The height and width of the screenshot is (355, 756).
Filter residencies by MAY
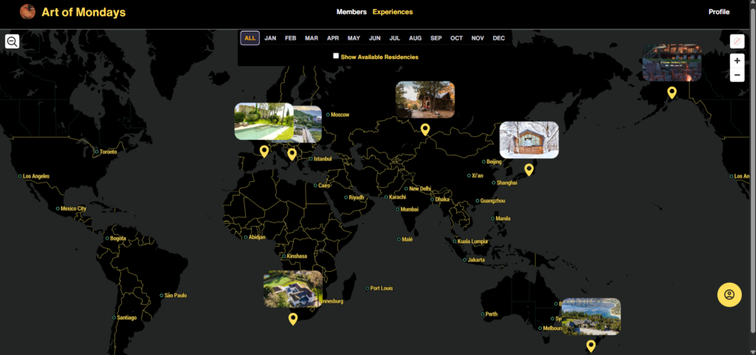click(354, 38)
